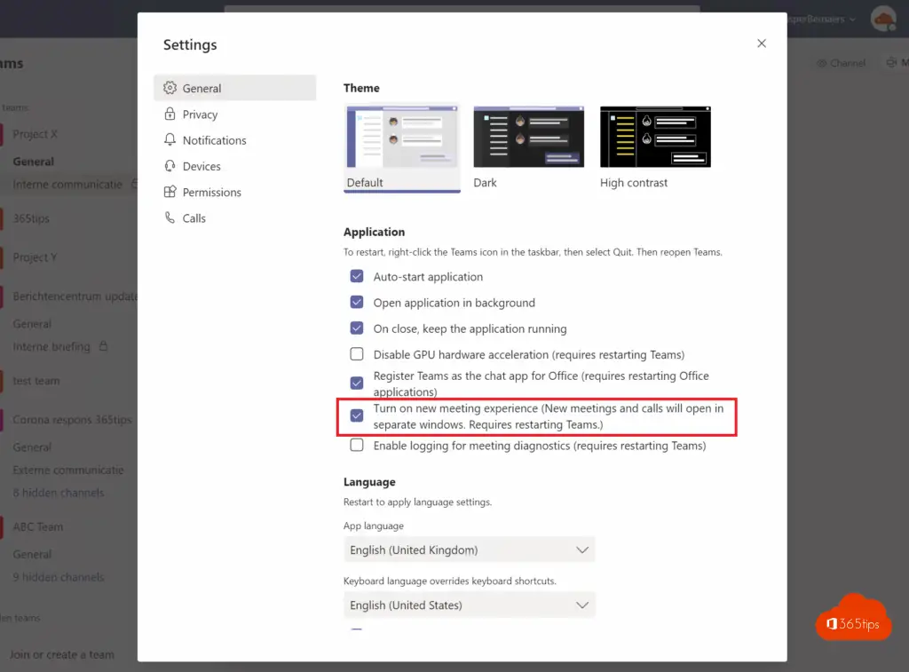The height and width of the screenshot is (672, 909).
Task: Expand the Keyboard language dropdown
Action: (469, 605)
